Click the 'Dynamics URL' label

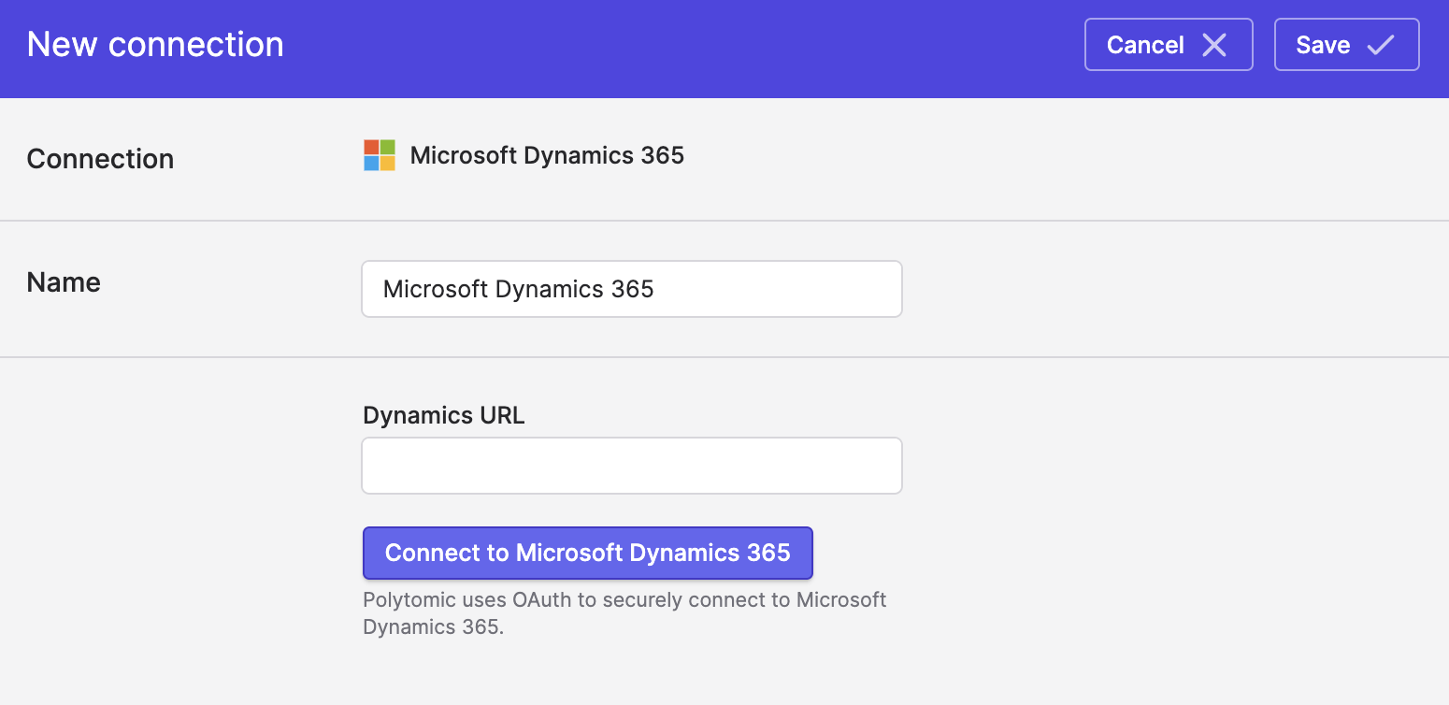click(444, 416)
